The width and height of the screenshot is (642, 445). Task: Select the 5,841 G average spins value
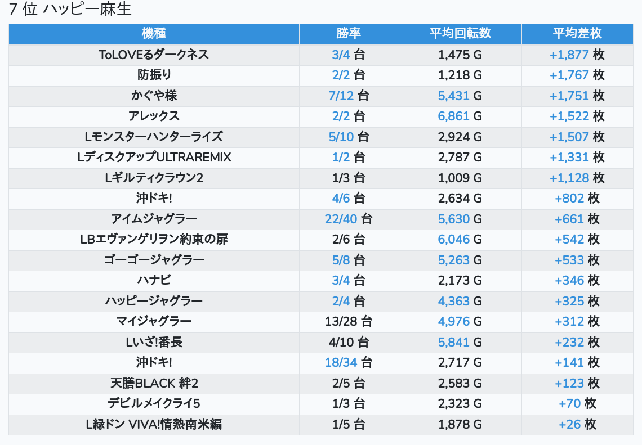pos(460,343)
